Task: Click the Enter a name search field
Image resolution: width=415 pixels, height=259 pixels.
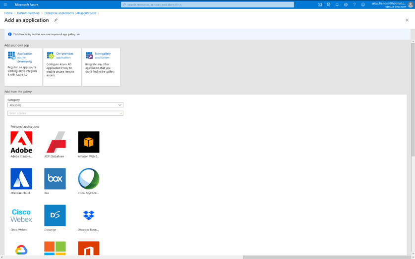Action: coord(65,113)
